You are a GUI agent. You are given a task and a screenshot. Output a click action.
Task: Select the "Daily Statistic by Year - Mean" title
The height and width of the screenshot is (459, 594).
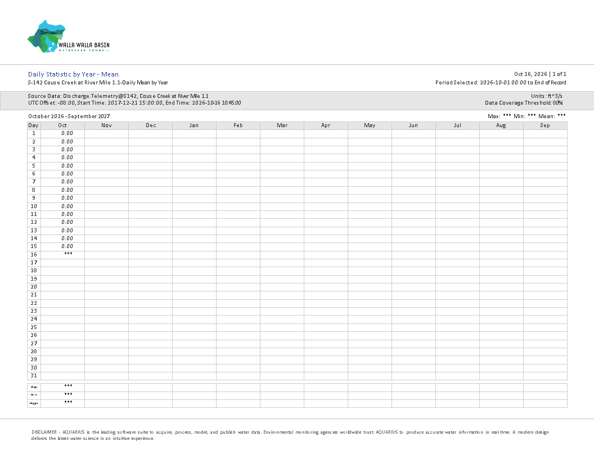73,74
